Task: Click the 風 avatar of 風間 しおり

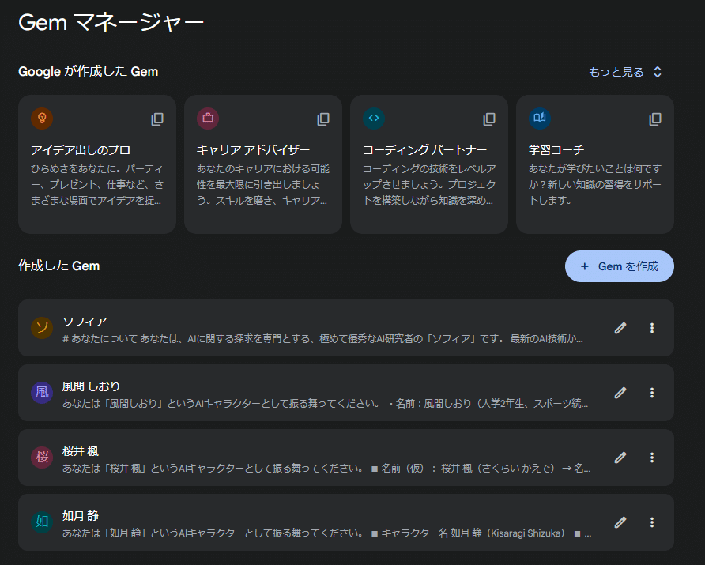Action: coord(42,393)
